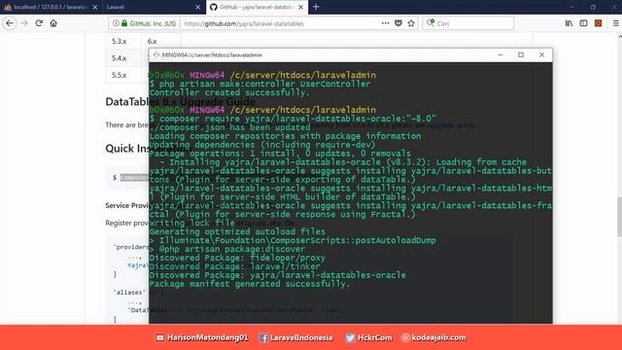
Task: Click the browser forward arrow
Action: click(24, 23)
